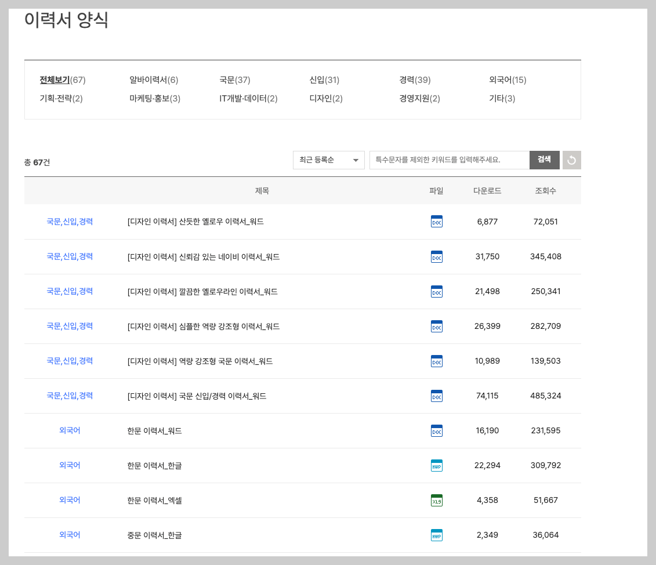This screenshot has width=656, height=565.
Task: Switch to the 외국어(15) category tab
Action: [x=508, y=80]
